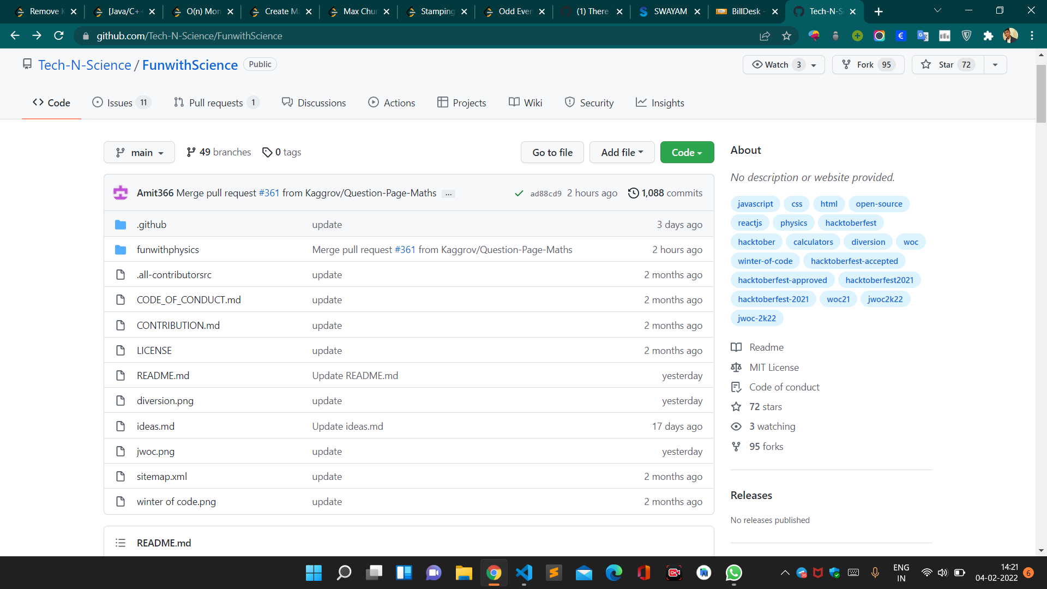Open the Insights tab
1047x589 pixels.
coord(660,103)
